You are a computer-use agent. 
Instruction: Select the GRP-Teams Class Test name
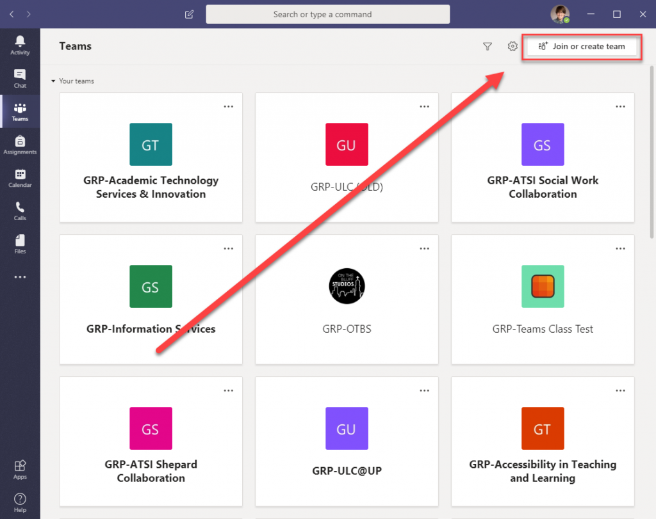(543, 329)
